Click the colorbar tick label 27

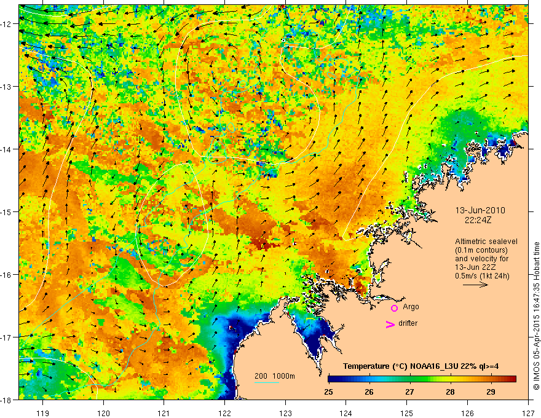[x=409, y=392]
